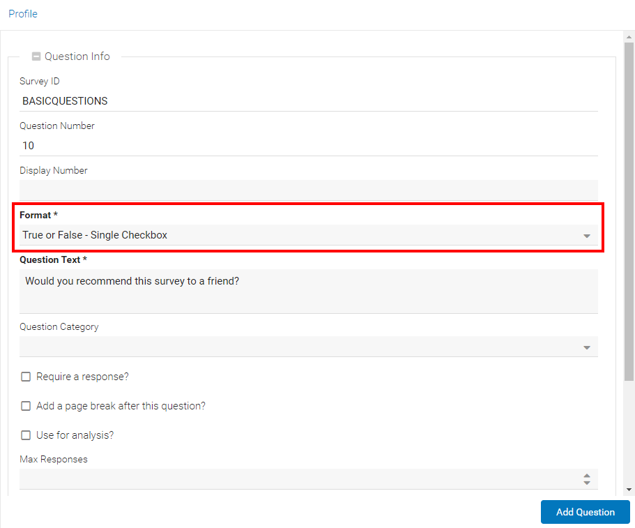This screenshot has height=528, width=635.
Task: Toggle the Use for analysis checkbox
Action: click(x=26, y=435)
